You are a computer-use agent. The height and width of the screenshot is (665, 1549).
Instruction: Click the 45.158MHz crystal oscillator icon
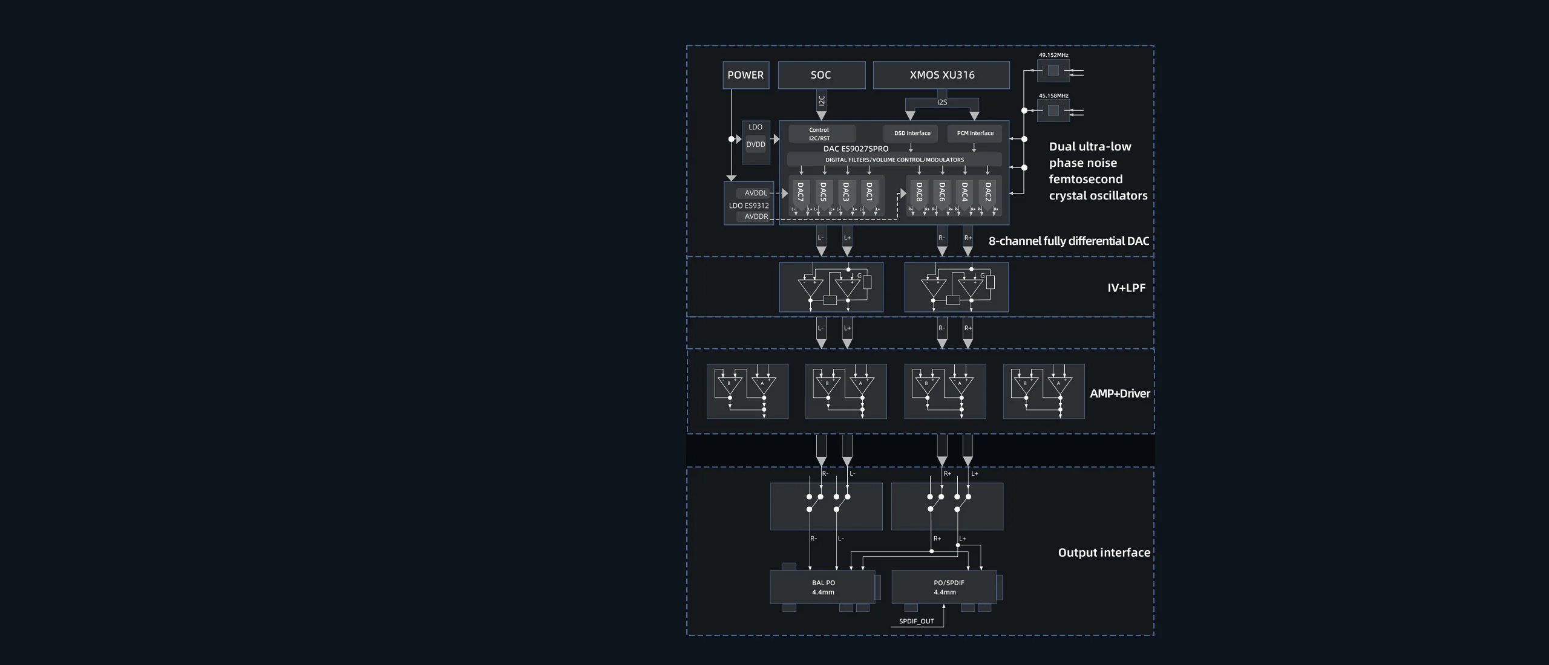click(x=1053, y=111)
